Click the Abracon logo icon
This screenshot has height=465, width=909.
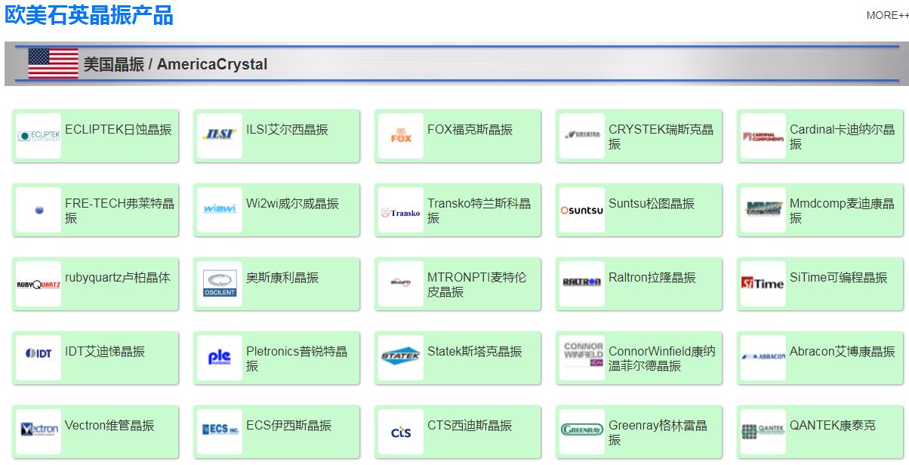763,358
